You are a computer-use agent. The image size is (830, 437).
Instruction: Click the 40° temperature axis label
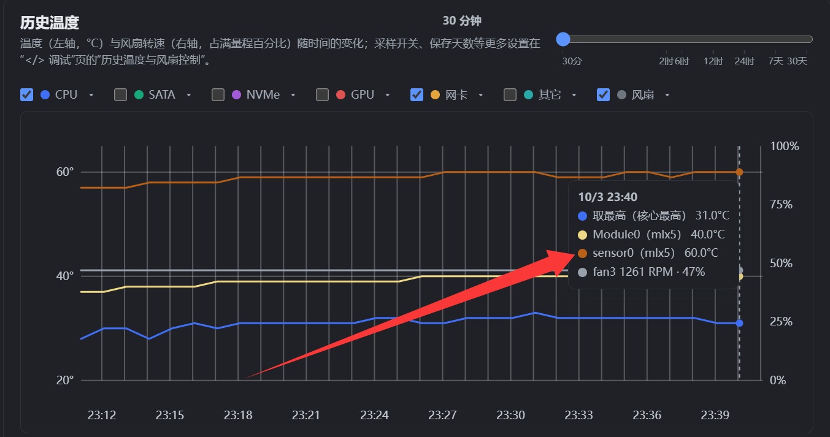point(65,276)
